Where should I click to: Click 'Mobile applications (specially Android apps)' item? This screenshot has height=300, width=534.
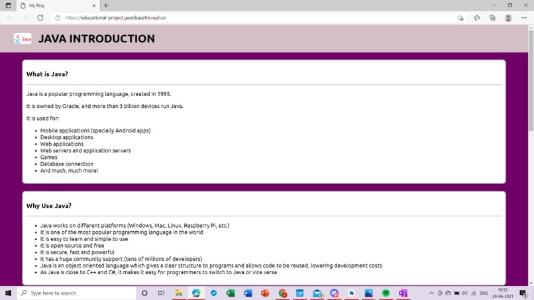pos(95,130)
